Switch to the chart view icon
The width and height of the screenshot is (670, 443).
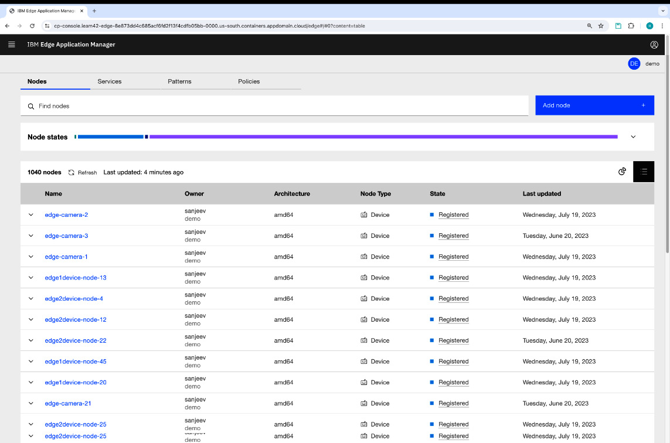622,172
